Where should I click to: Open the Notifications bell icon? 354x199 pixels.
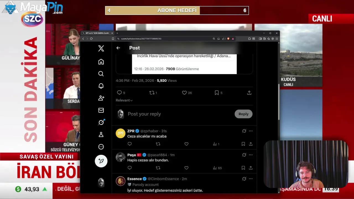pos(101,86)
